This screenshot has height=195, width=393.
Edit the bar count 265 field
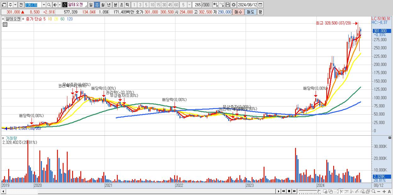[197, 5]
